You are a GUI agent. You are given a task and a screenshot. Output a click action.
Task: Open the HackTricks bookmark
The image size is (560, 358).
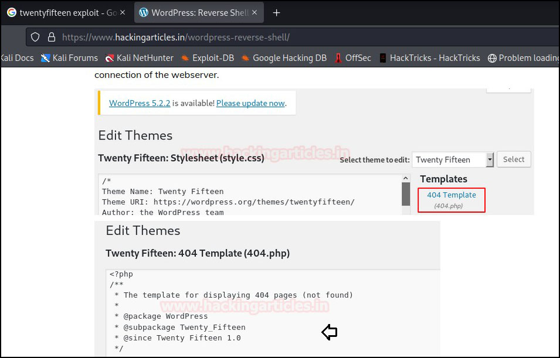pos(430,58)
